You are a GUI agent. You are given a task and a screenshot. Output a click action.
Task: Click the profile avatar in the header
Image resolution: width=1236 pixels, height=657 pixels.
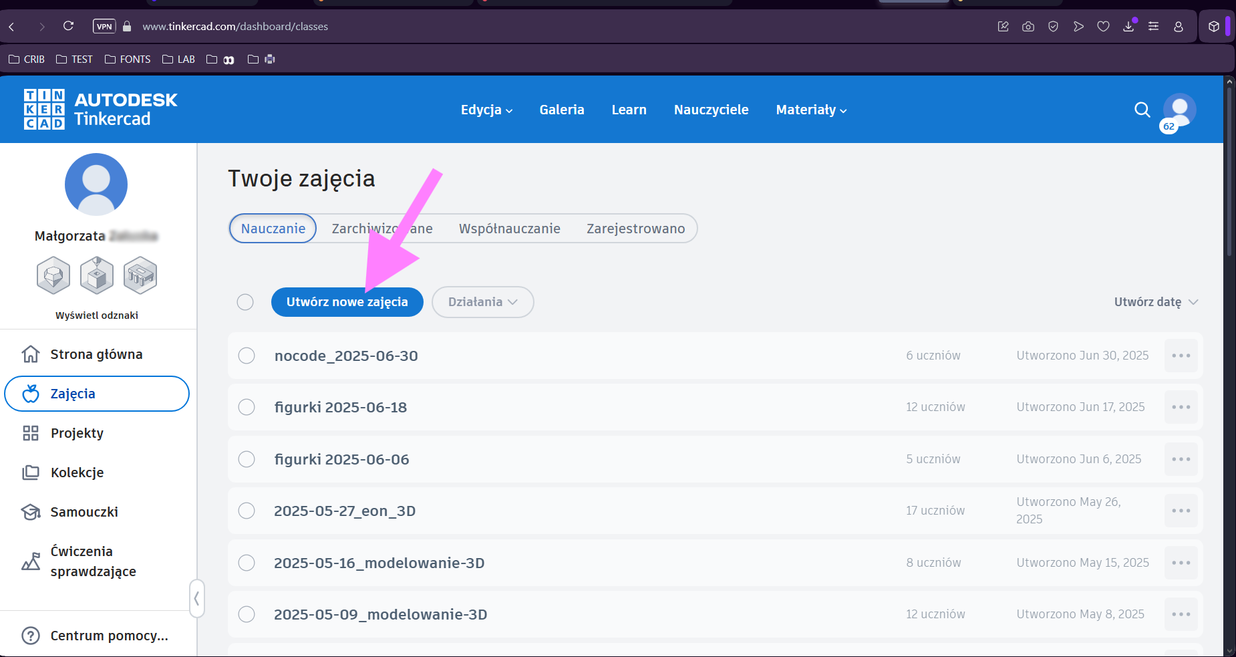click(x=1179, y=110)
